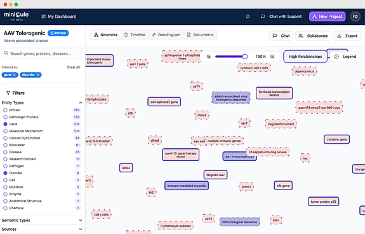Screen dimensions: 365x234
Task: Enable the Molecular Mechanism filter
Action: tap(5, 131)
